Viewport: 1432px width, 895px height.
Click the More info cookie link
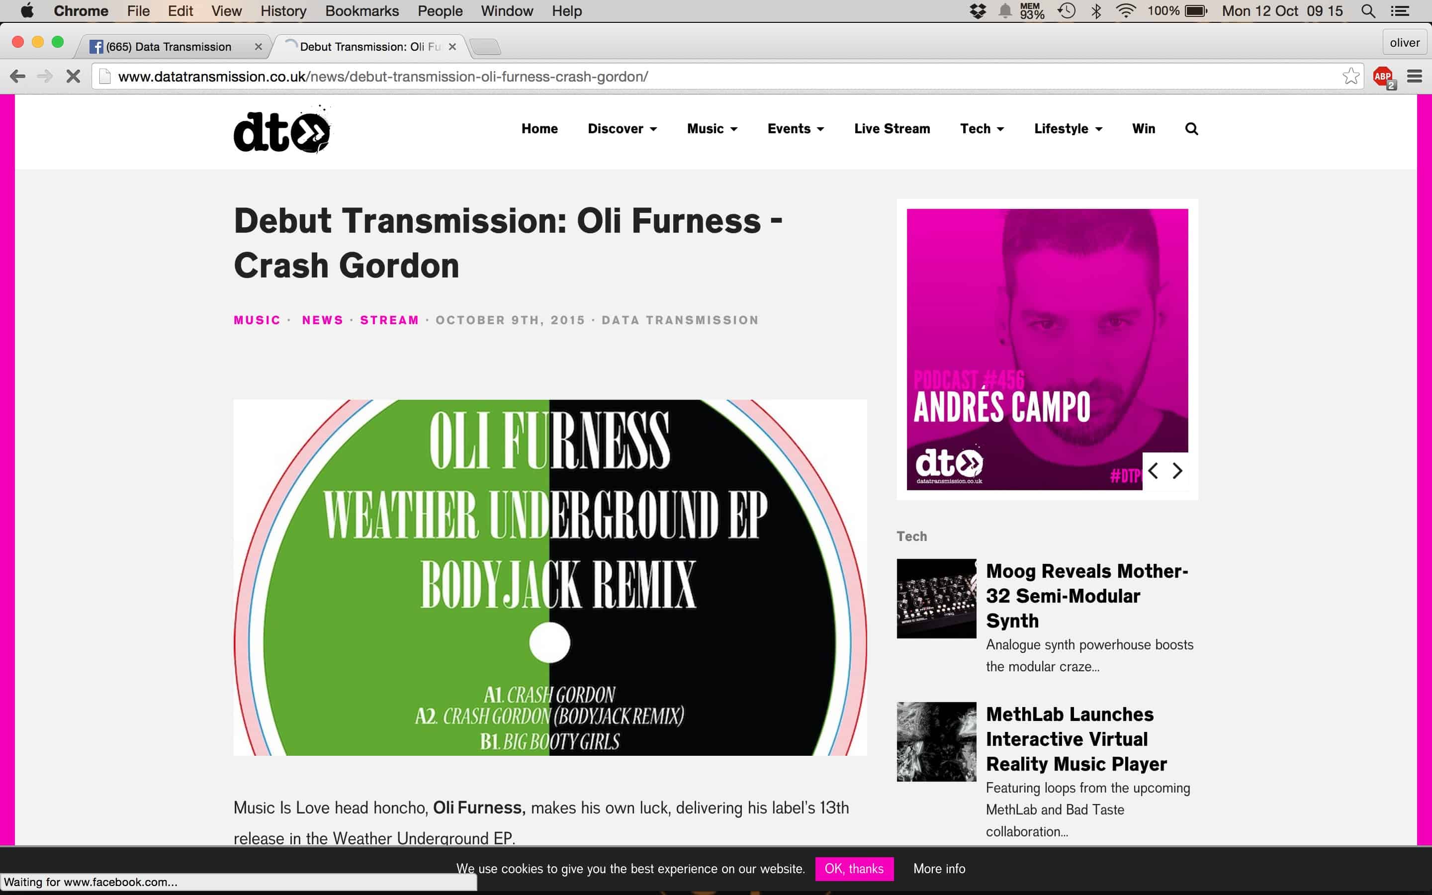tap(939, 868)
